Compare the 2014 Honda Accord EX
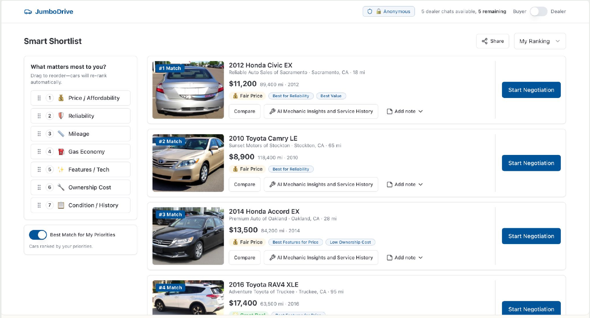590x318 pixels. click(x=245, y=258)
